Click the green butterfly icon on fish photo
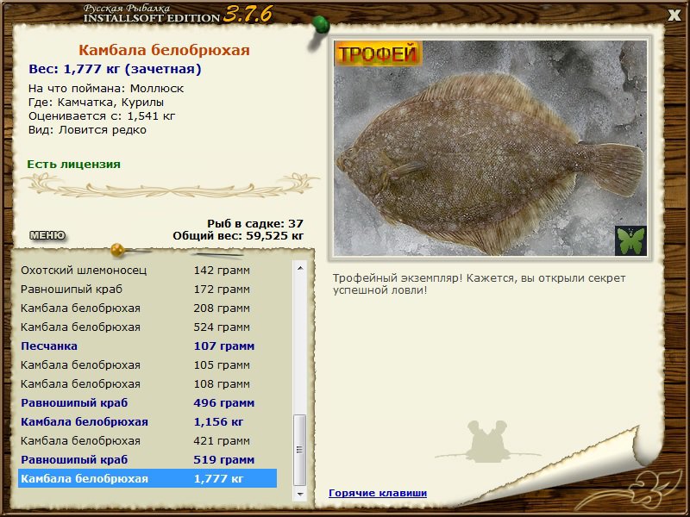Image resolution: width=690 pixels, height=517 pixels. (x=630, y=240)
